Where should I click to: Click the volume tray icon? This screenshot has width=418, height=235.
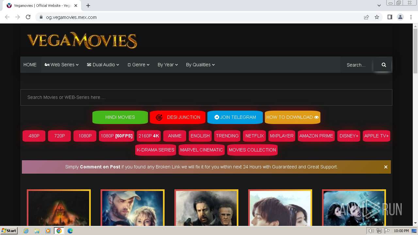[371, 231]
